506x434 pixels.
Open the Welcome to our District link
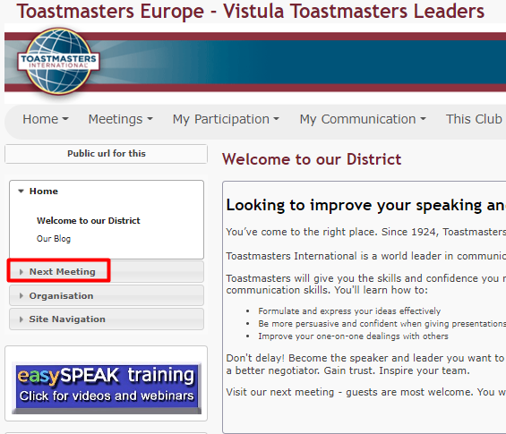89,220
